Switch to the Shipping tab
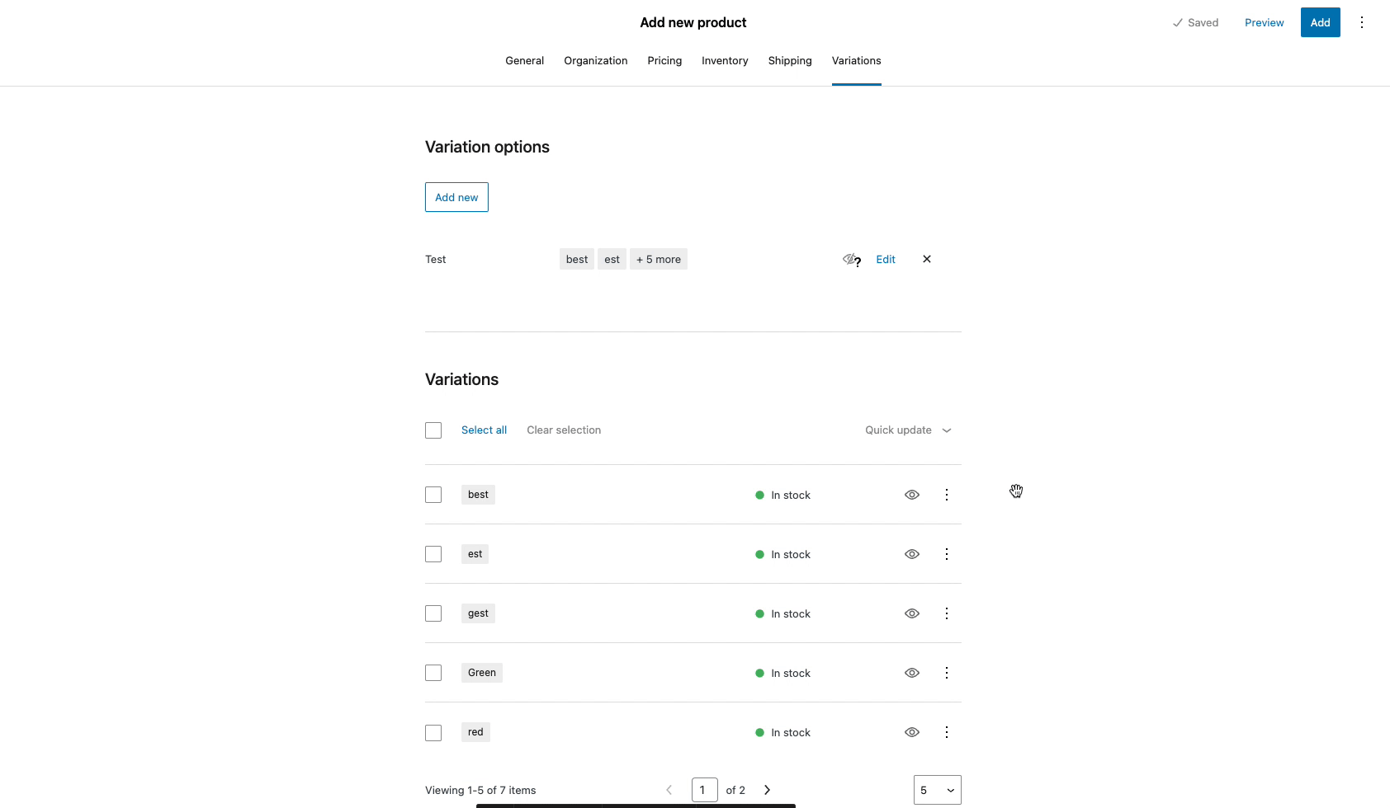The width and height of the screenshot is (1390, 808). coord(789,60)
